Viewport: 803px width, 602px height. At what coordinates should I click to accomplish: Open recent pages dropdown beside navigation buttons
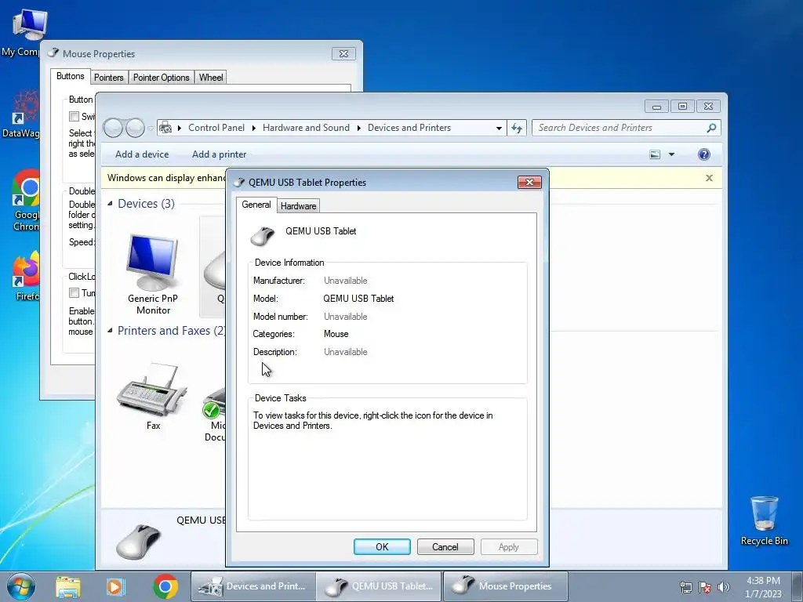[151, 128]
